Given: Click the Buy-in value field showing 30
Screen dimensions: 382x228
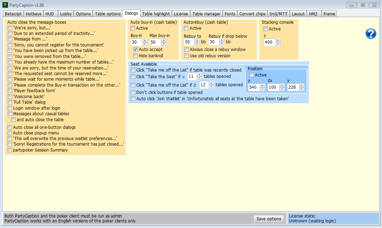Looking at the screenshot, I should [x=137, y=42].
